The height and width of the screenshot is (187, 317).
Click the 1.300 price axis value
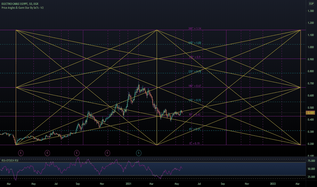point(311,11)
